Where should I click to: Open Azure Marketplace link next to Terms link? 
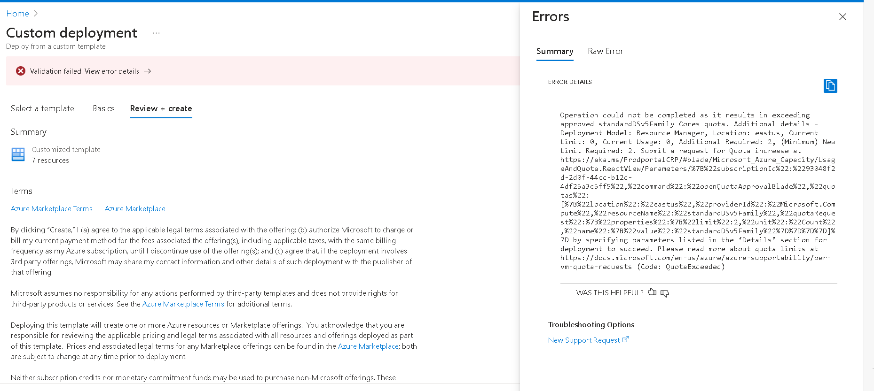[x=135, y=208]
